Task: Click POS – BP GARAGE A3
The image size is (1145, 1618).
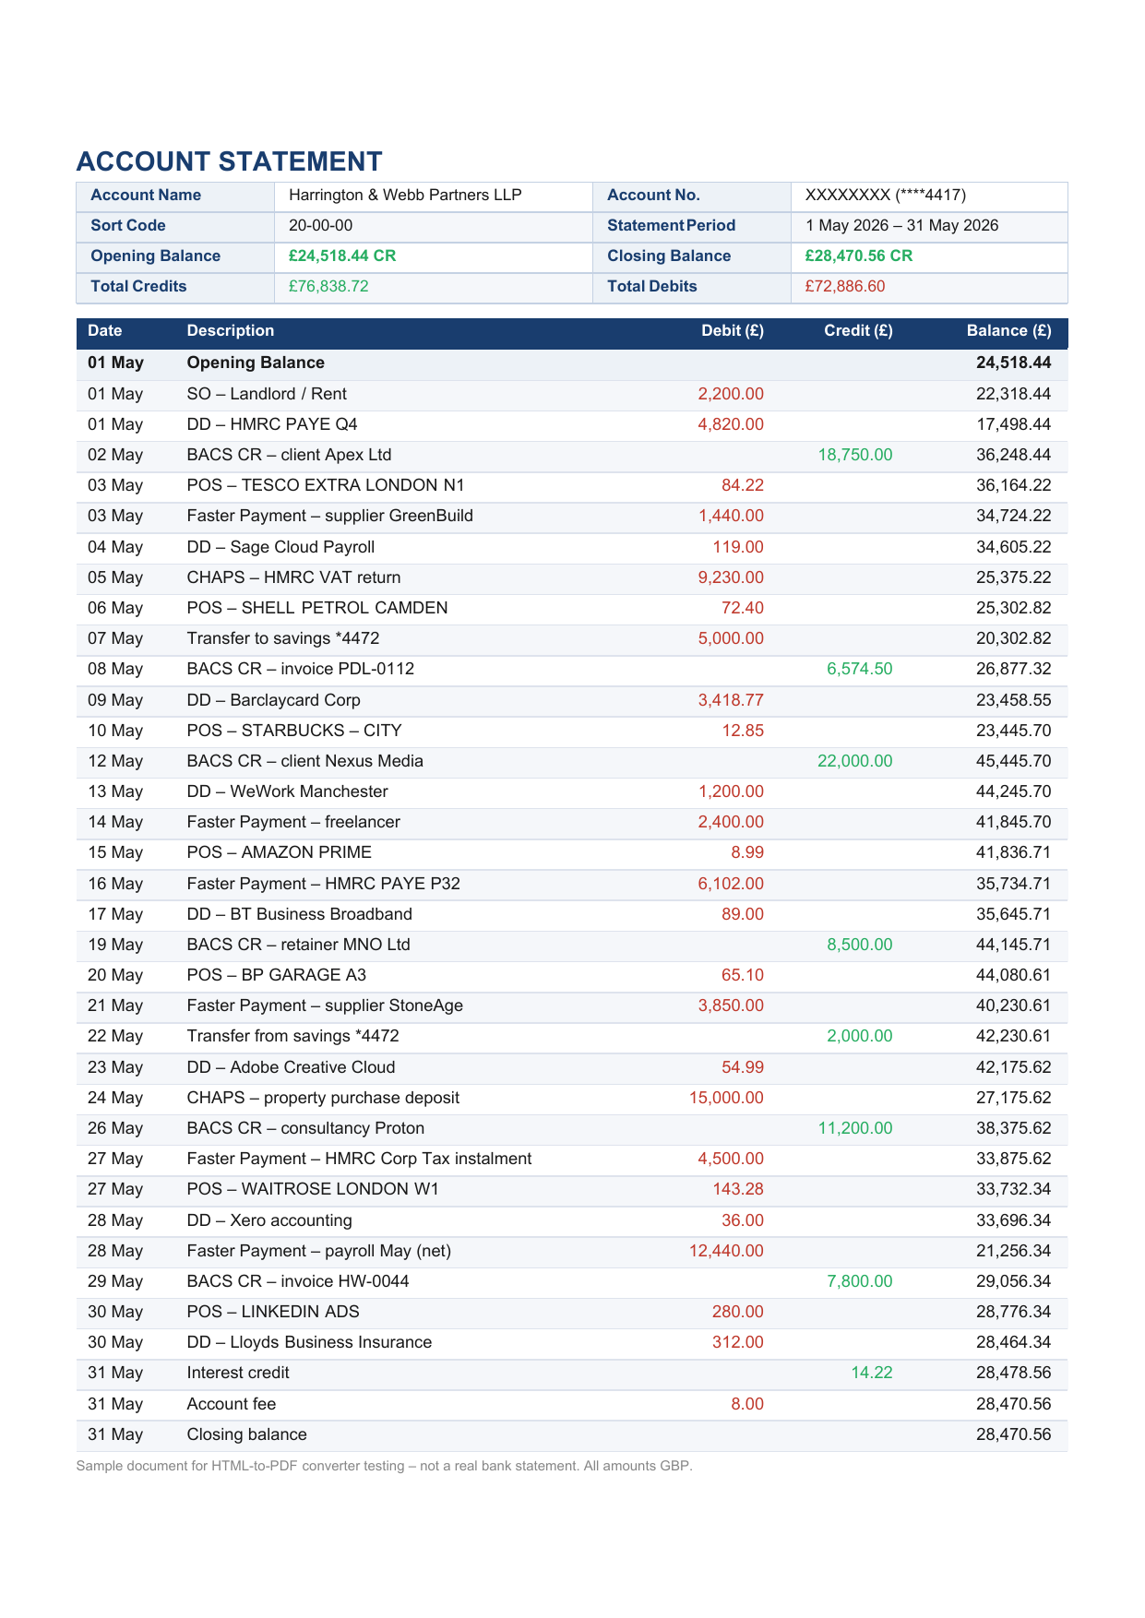Action: pyautogui.click(x=277, y=975)
